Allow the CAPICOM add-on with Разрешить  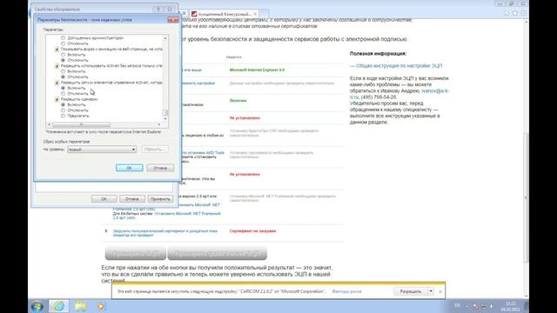coord(411,291)
